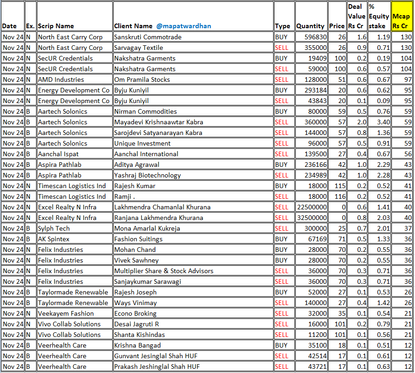Click quantity cell '67169'

(x=311, y=239)
